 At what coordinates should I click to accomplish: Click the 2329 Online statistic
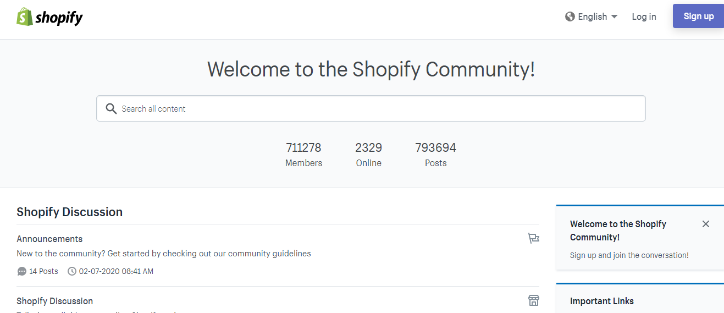(x=368, y=155)
